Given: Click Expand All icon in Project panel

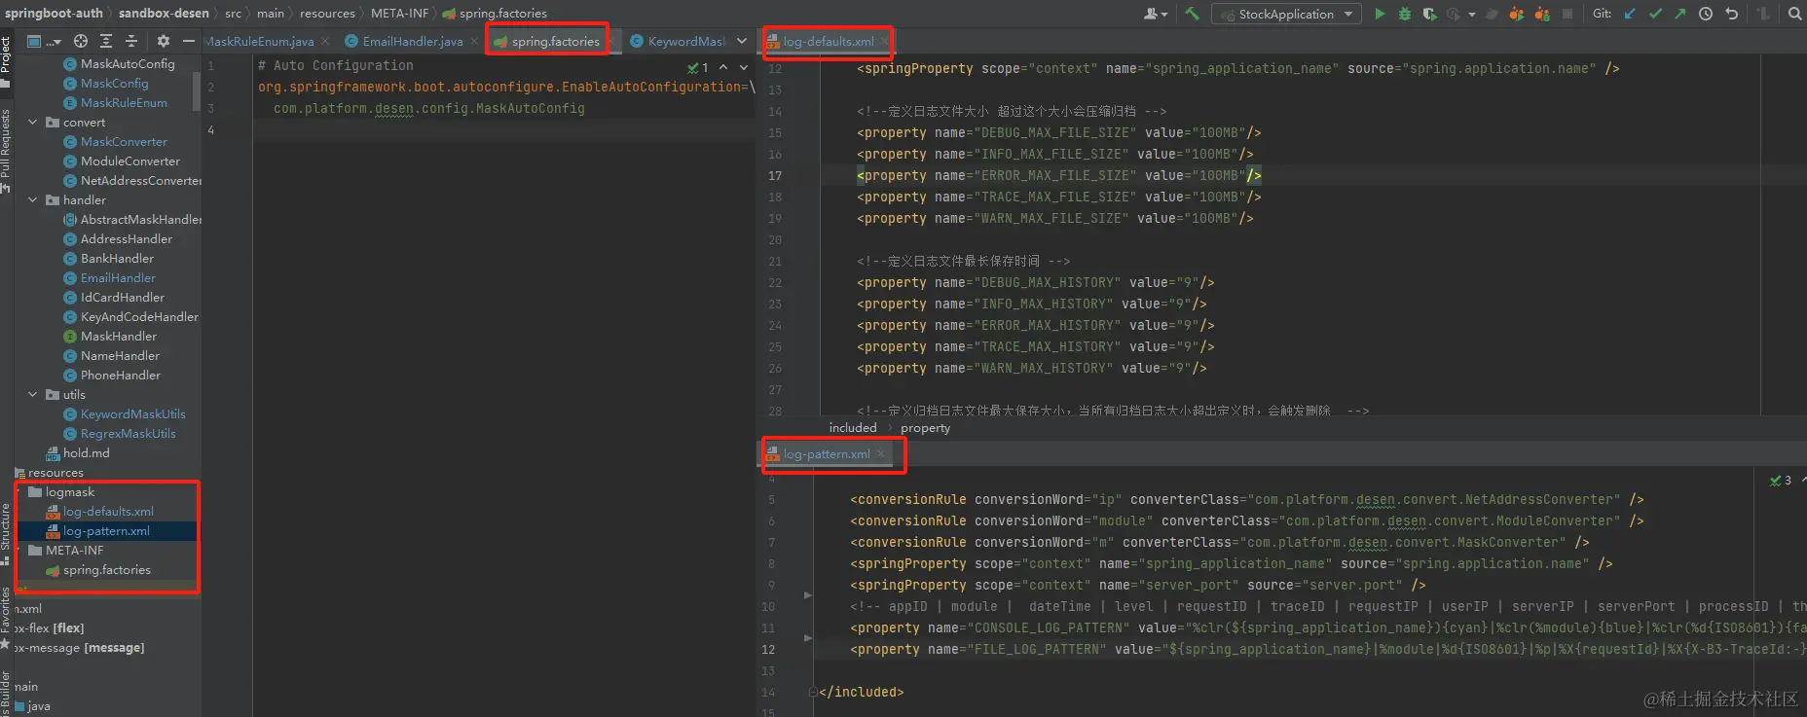Looking at the screenshot, I should coord(106,41).
